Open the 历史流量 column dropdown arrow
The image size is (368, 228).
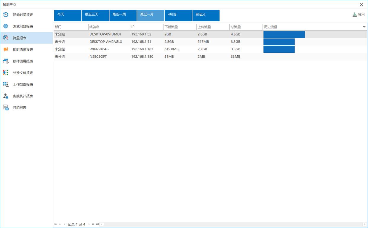(364, 27)
